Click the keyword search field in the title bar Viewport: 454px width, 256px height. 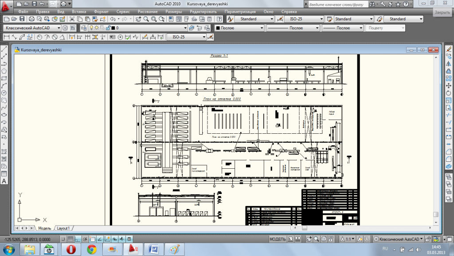pyautogui.click(x=338, y=4)
